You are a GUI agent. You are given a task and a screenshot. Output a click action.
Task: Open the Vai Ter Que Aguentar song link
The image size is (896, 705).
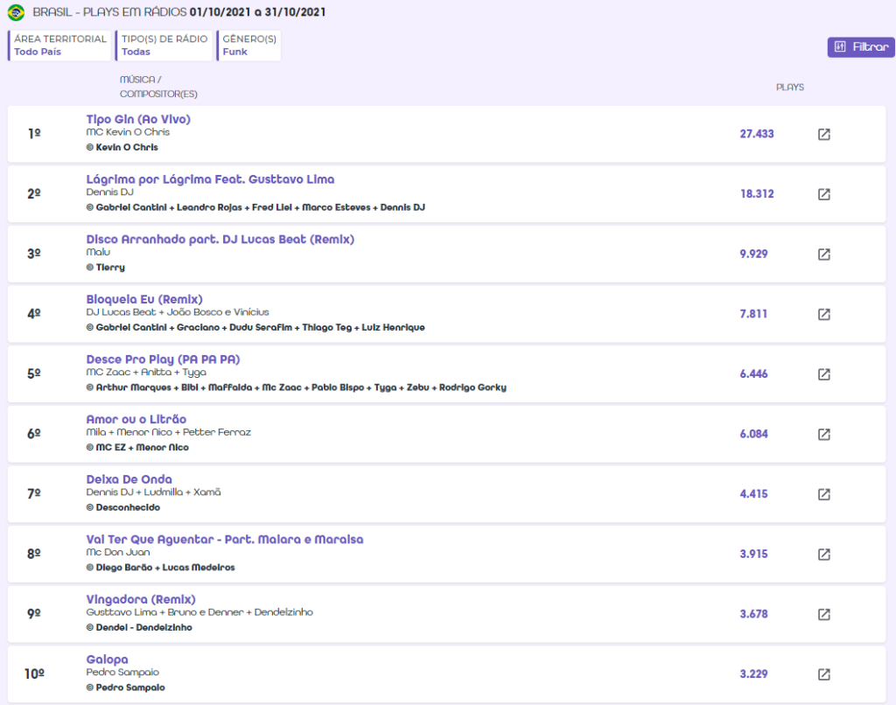point(224,540)
